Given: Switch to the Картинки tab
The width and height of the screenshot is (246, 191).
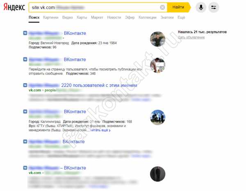Looking at the screenshot, I should point(51,17).
